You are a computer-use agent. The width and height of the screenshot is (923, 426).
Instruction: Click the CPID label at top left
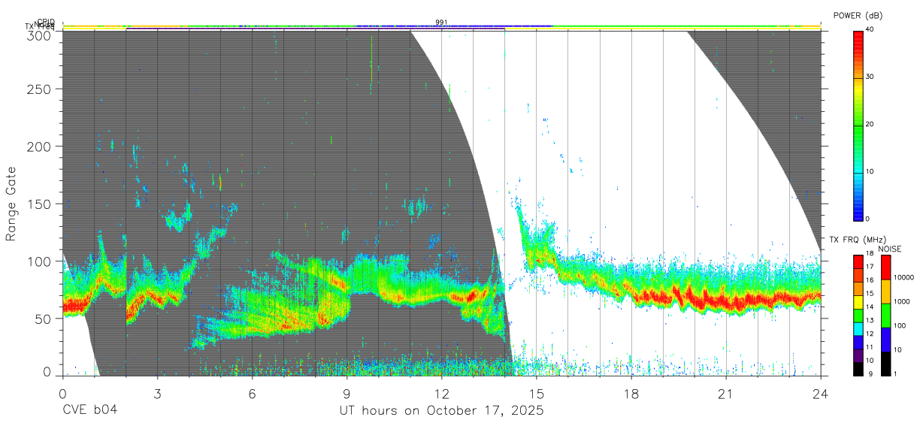click(x=46, y=22)
